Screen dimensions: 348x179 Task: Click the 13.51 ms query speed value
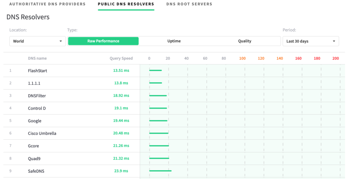[121, 70]
